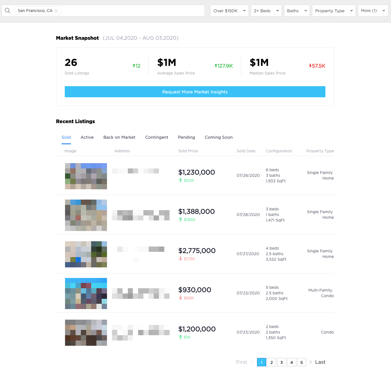391x368 pixels.
Task: Click the 57.5K median price drop indicator
Action: 317,66
